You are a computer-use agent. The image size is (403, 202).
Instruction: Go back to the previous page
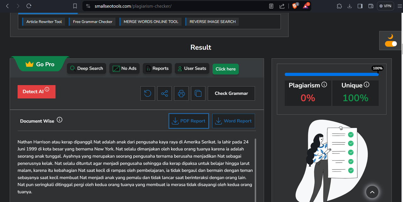[x=8, y=6]
